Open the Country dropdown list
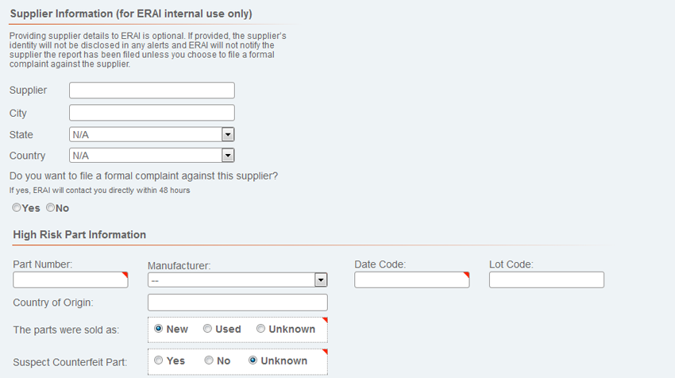 coord(152,156)
